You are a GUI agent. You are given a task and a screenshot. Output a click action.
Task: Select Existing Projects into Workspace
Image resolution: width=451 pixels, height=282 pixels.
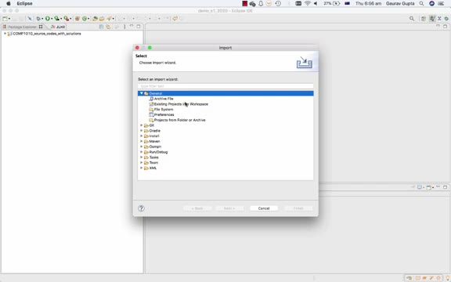pyautogui.click(x=181, y=104)
